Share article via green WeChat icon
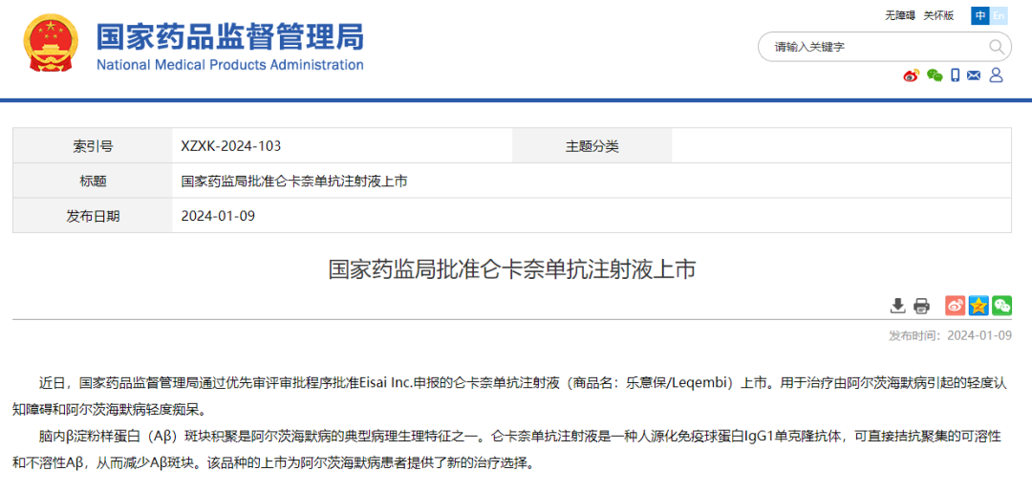 point(1001,306)
